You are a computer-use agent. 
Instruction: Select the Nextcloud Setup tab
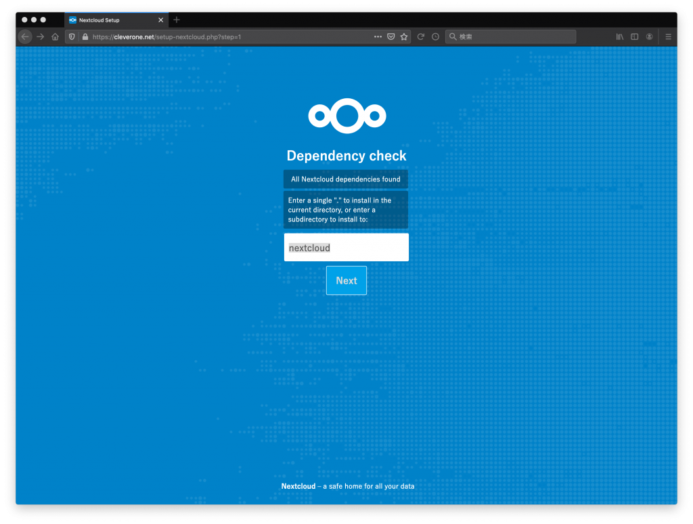click(x=116, y=20)
